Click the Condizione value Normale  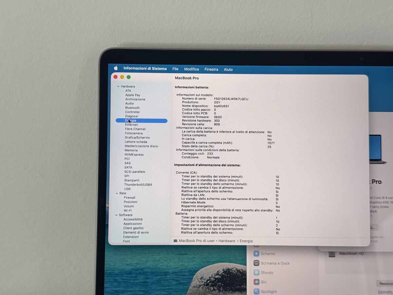click(213, 157)
